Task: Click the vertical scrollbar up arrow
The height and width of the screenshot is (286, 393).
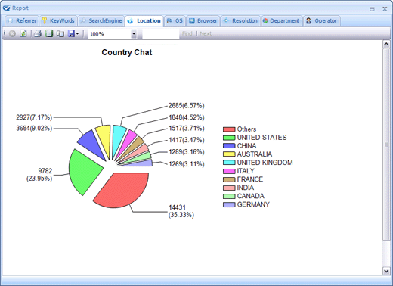Action: 386,45
